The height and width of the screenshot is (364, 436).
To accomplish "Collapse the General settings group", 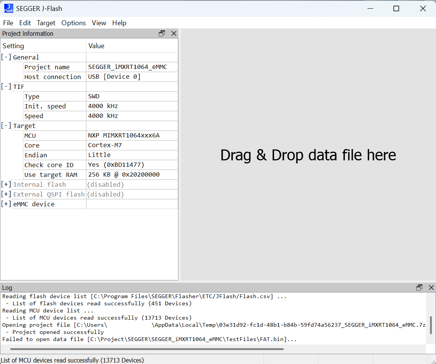I will pos(6,57).
